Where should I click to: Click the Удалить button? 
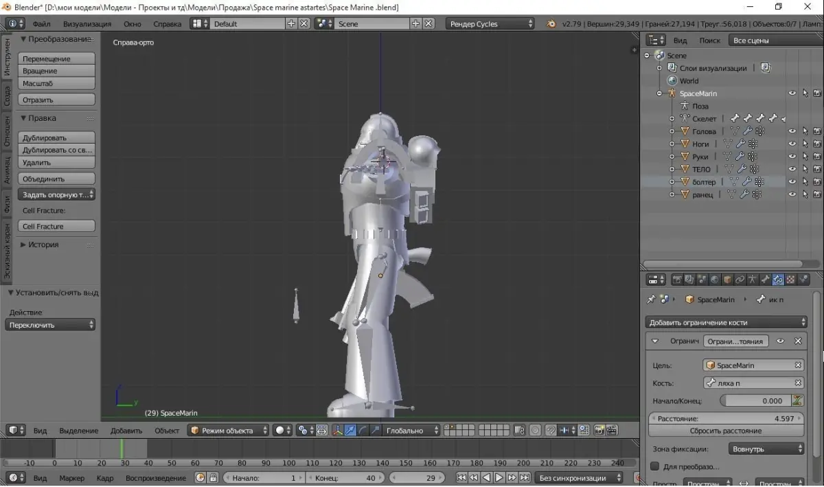click(x=56, y=163)
